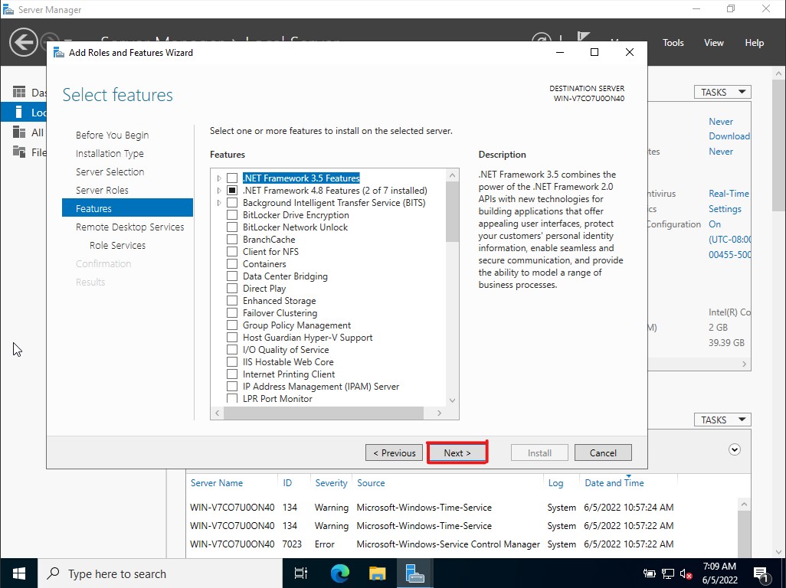
Task: Go to the Server Selection step
Action: click(110, 171)
